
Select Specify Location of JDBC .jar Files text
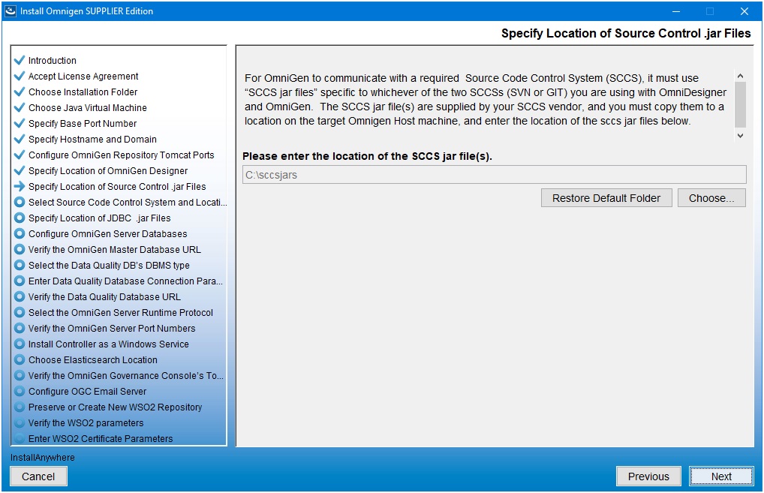point(99,218)
